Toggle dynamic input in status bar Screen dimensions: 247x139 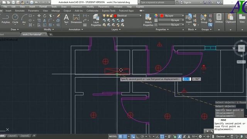pyautogui.click(x=133, y=136)
